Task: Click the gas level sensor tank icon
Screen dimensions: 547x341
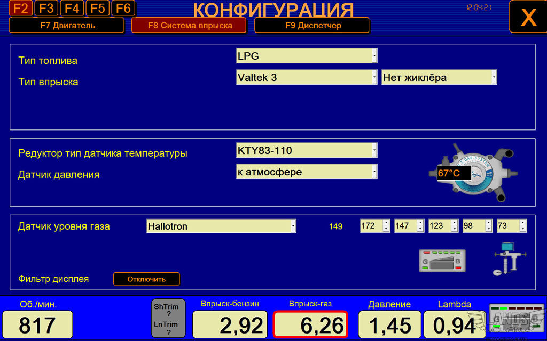Action: click(x=507, y=258)
